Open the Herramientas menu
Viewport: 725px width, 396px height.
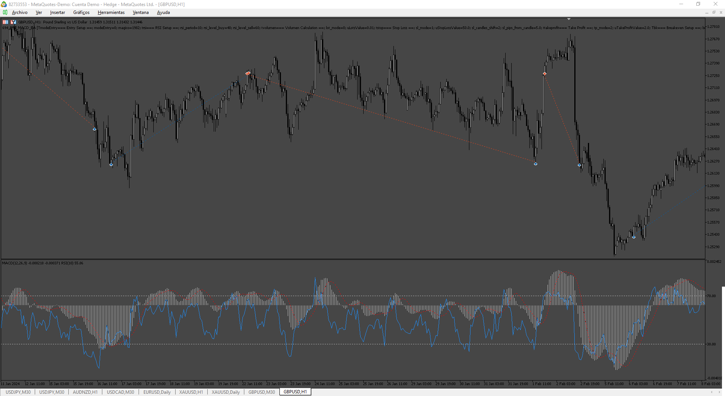pos(111,12)
